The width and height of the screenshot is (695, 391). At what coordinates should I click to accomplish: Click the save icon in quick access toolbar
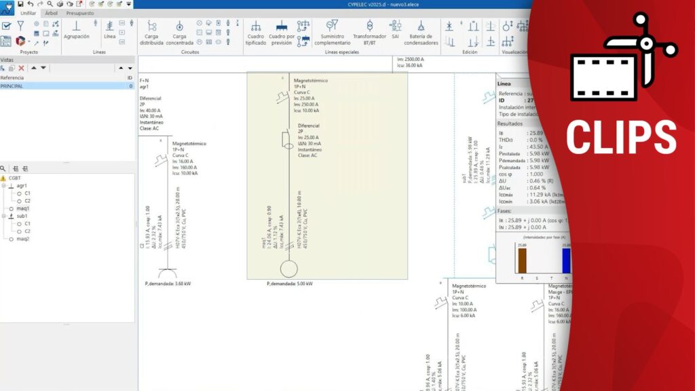(x=20, y=4)
